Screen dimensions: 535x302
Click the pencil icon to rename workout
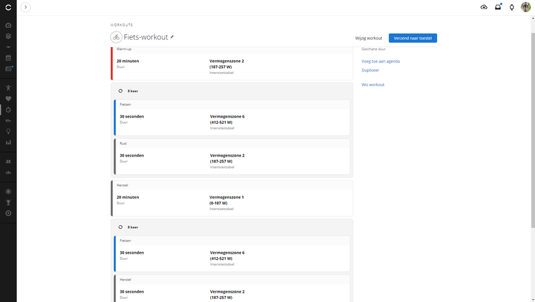[x=172, y=37]
